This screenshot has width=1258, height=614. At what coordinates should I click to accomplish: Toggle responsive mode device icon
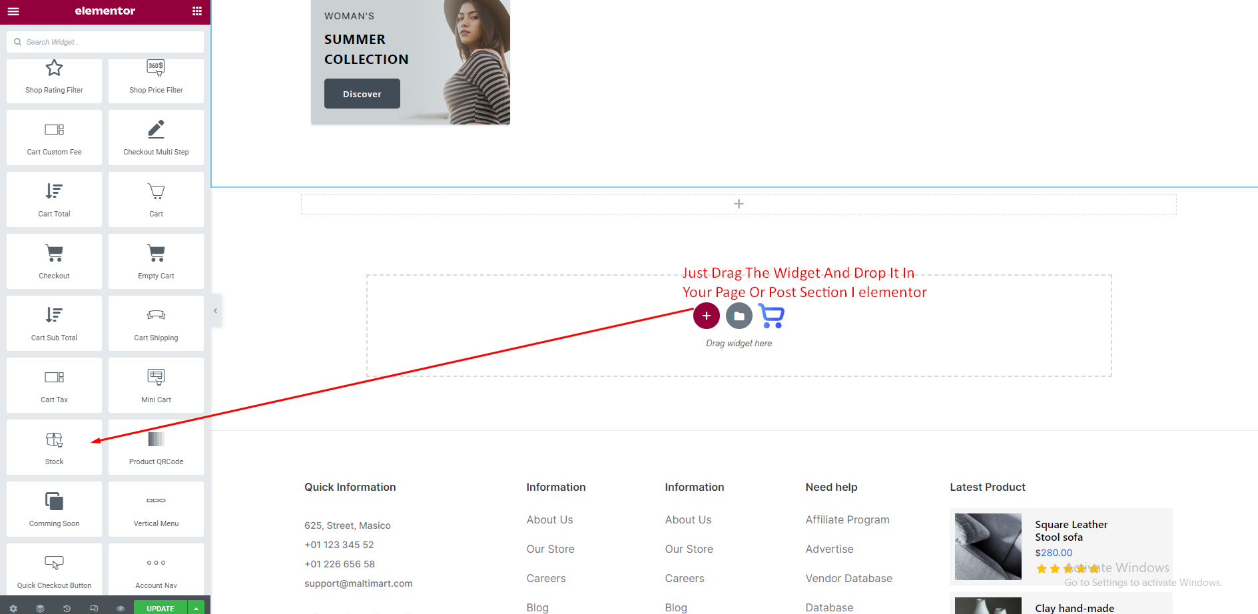pos(93,608)
